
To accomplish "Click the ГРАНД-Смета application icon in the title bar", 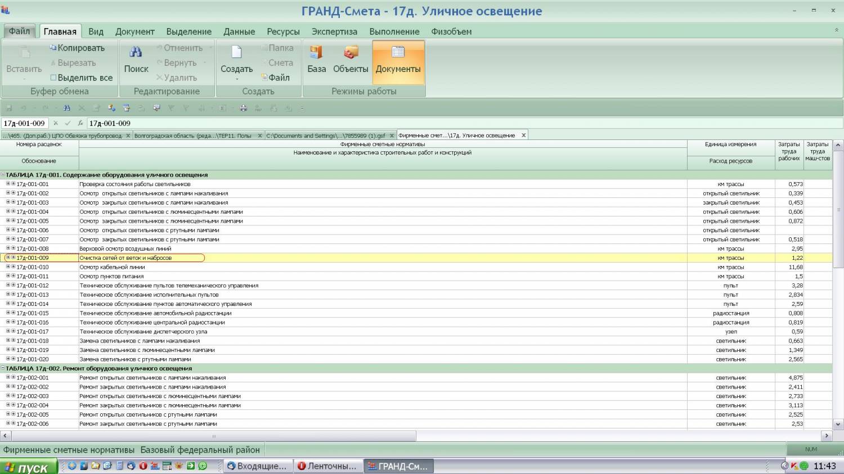I will tap(6, 10).
